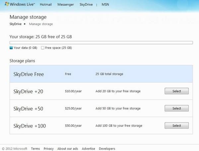Visit the Developers link in the footer
This screenshot has height=151, width=199.
point(107,149)
